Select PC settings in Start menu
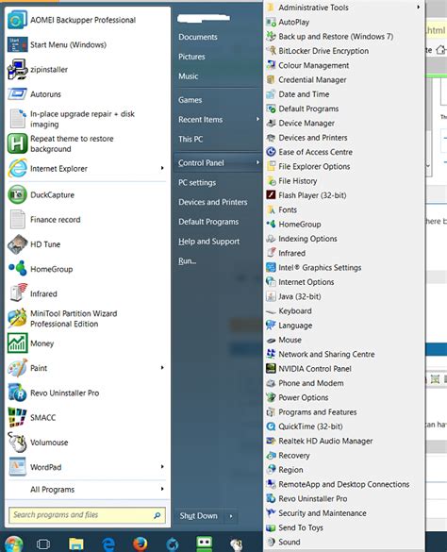The width and height of the screenshot is (447, 552). pos(197,182)
